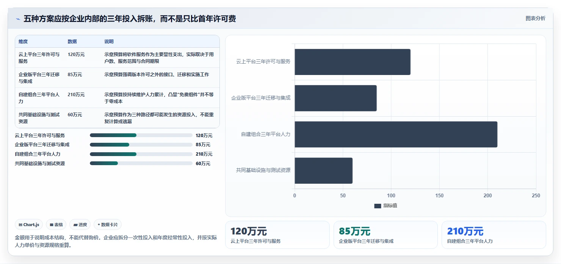This screenshot has height=264, width=561.
Task: Click the 120万元 data card
Action: click(277, 235)
